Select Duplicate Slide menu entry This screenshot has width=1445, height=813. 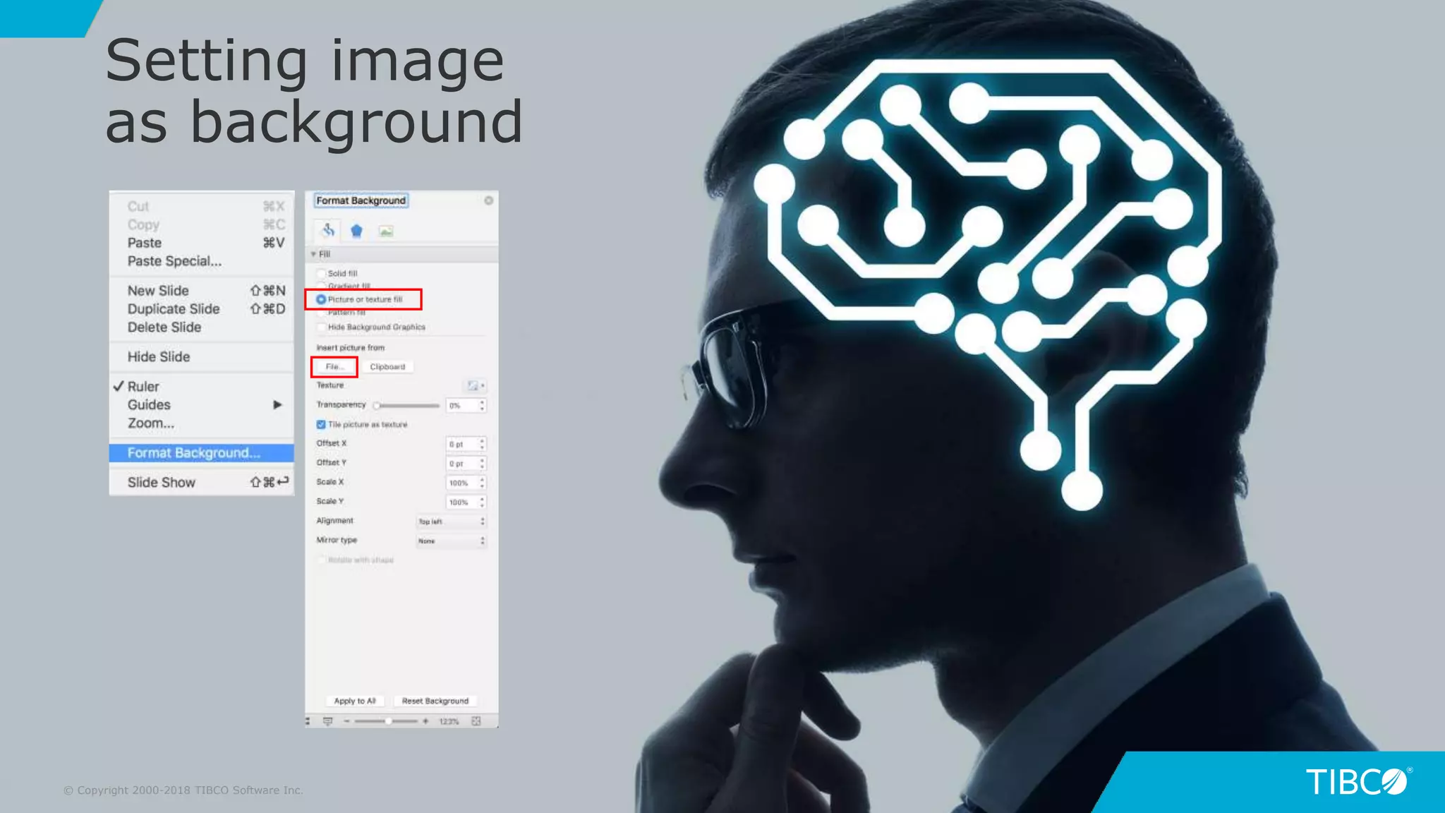coord(202,309)
